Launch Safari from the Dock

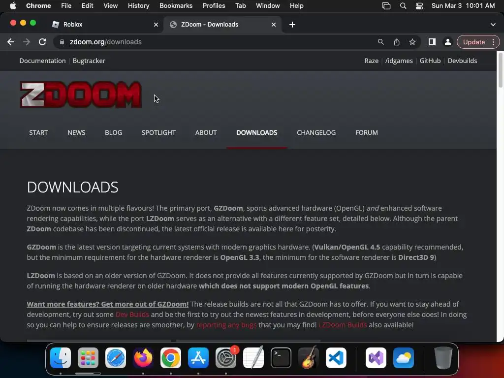115,358
